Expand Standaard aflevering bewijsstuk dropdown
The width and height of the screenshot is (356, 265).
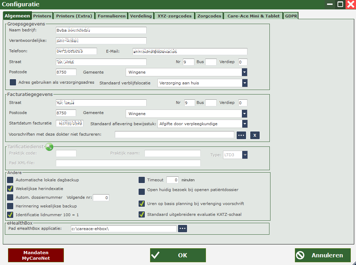coord(244,124)
